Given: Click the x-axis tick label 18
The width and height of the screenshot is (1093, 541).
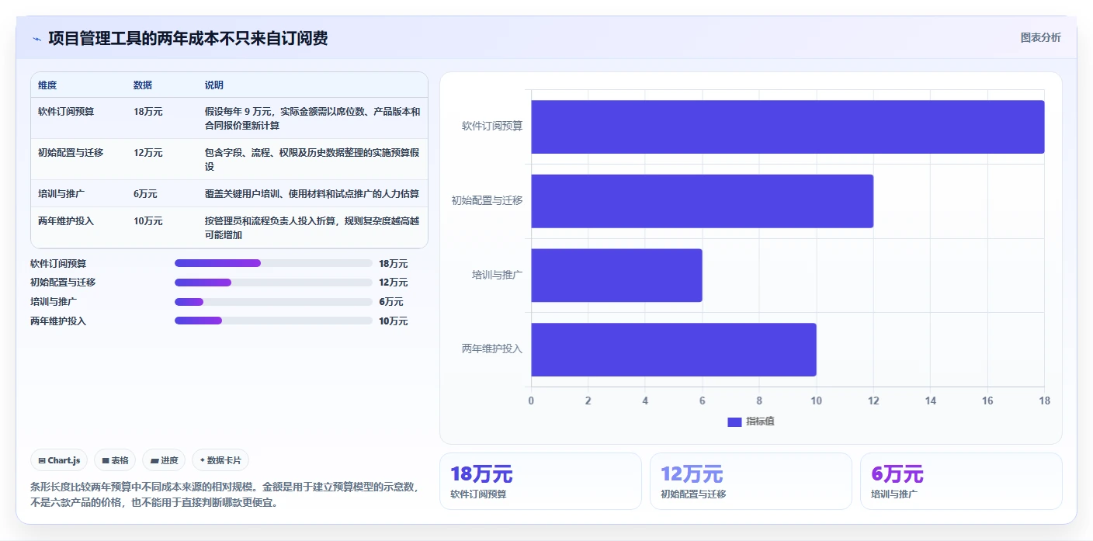Looking at the screenshot, I should [1044, 401].
